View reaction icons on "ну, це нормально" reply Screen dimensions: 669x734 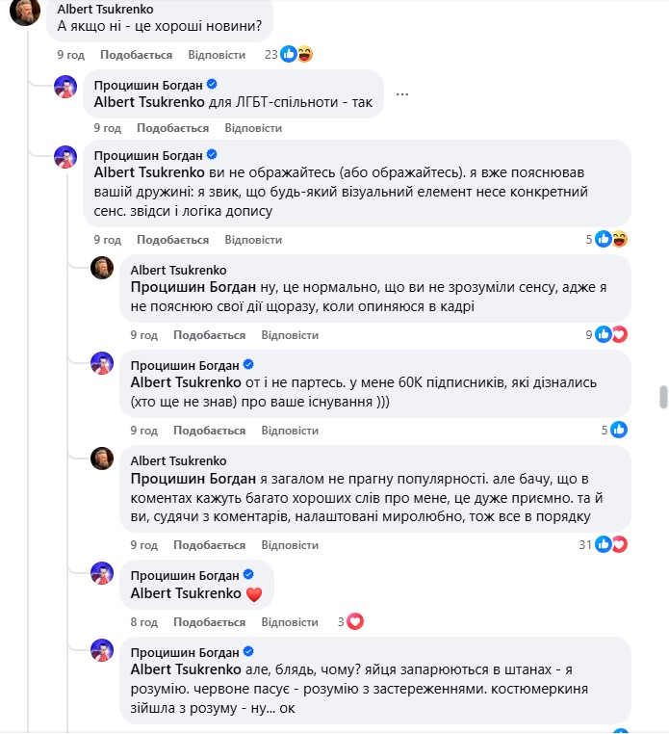click(x=610, y=335)
